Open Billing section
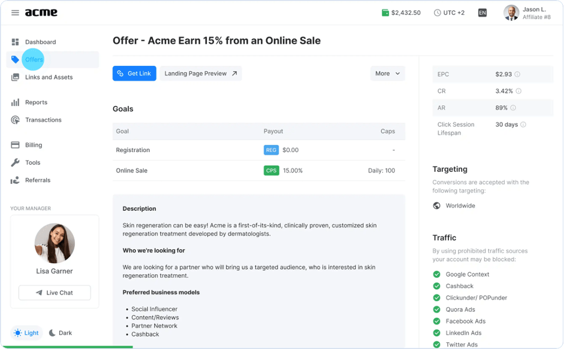 [x=53, y=145]
